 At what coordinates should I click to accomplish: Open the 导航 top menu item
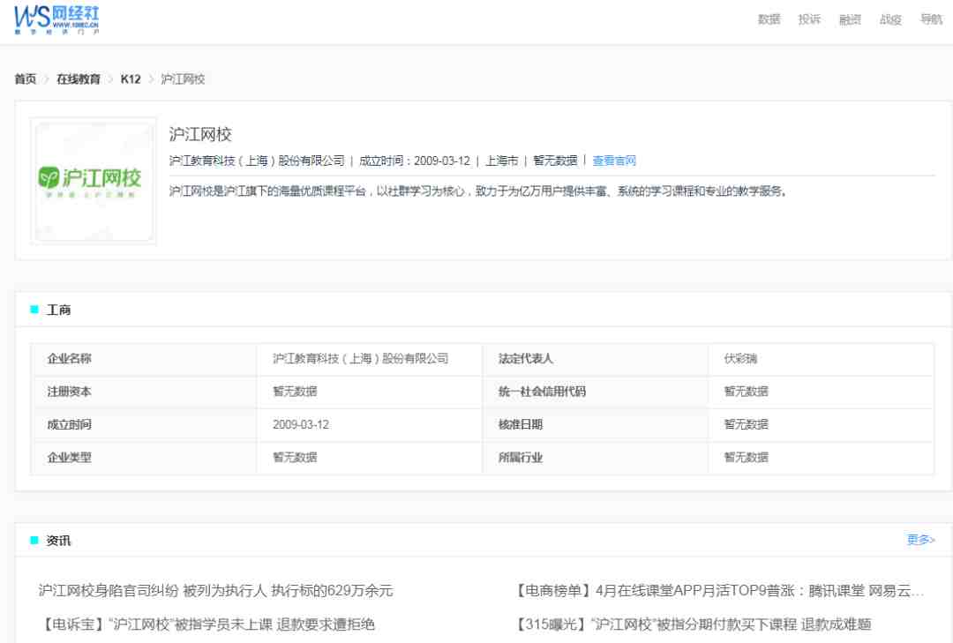click(x=931, y=19)
